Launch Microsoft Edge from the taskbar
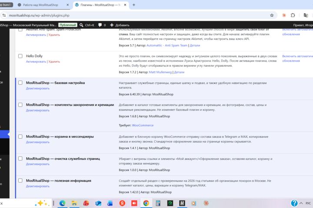 63,203
